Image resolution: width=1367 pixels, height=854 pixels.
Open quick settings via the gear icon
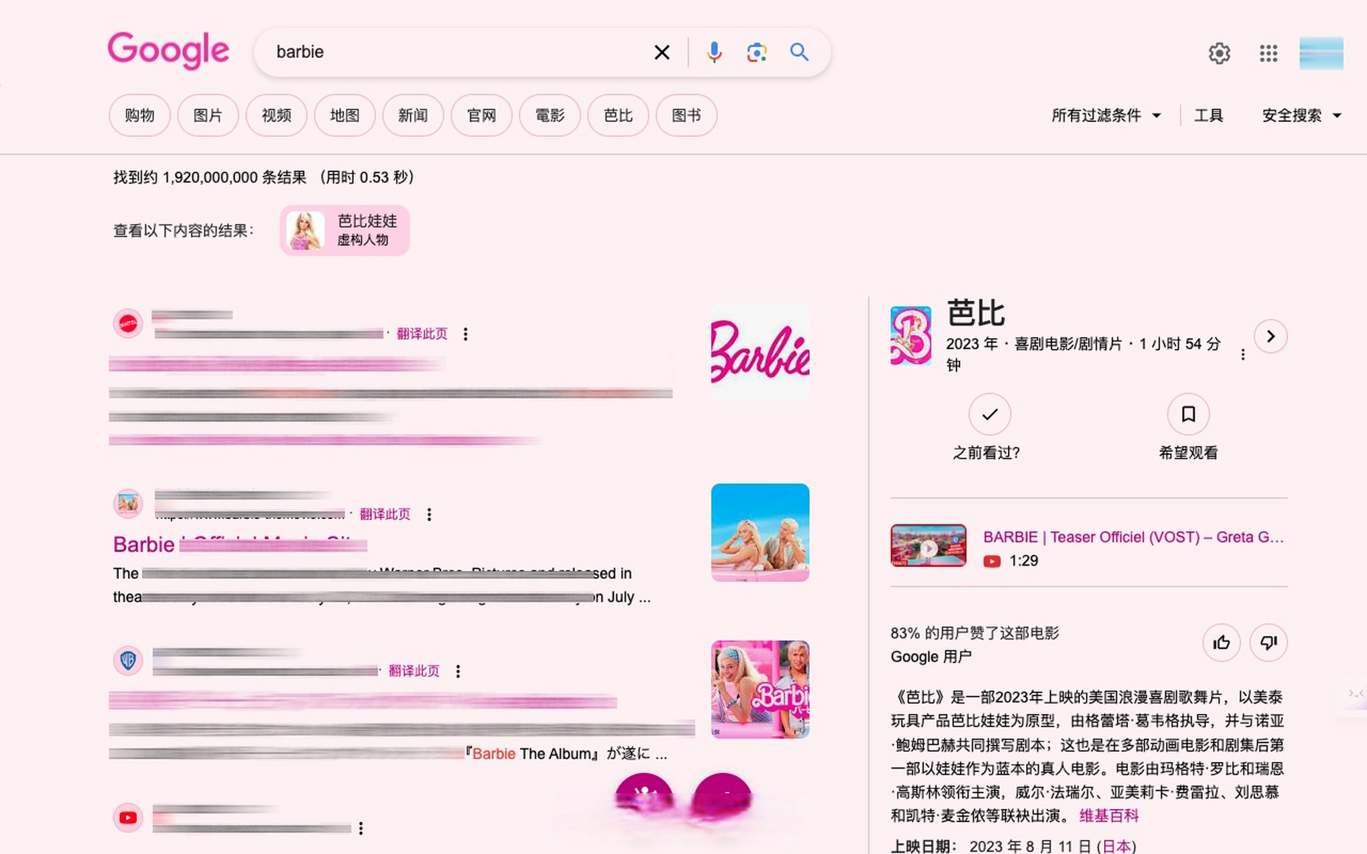1219,53
